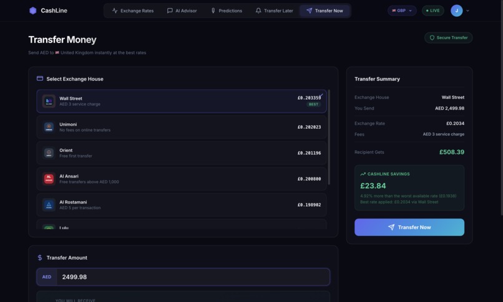Click the BEST badge on Wall Street
Screen dimensions: 503x302
pos(313,104)
